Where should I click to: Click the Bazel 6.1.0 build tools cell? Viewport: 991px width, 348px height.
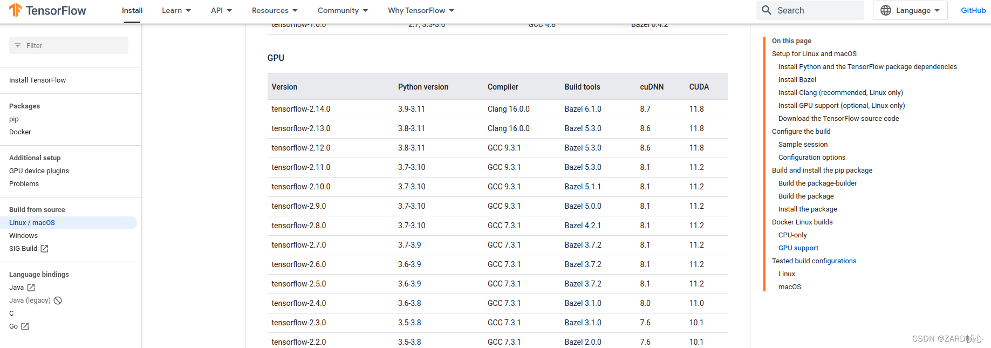point(583,109)
